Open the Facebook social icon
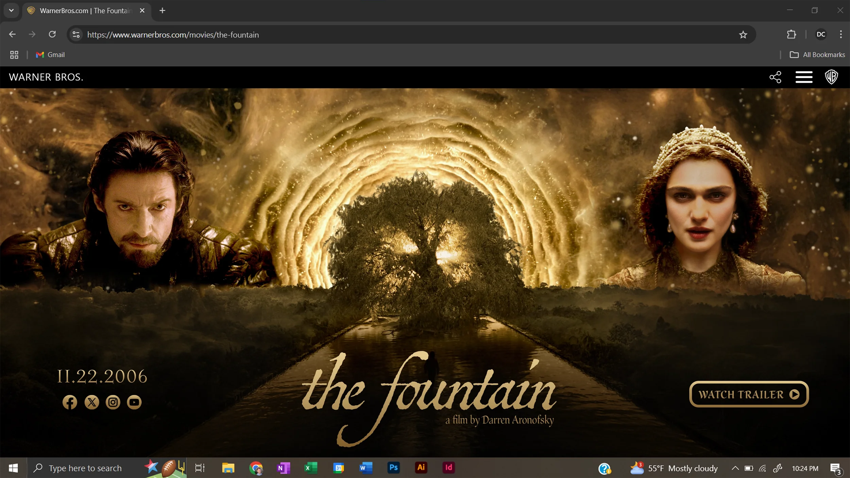The height and width of the screenshot is (478, 850). (x=70, y=402)
